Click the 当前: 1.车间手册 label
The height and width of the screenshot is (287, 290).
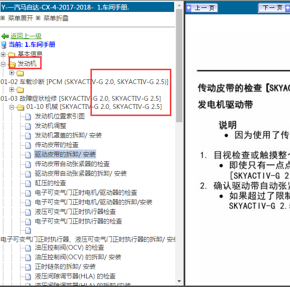click(32, 44)
